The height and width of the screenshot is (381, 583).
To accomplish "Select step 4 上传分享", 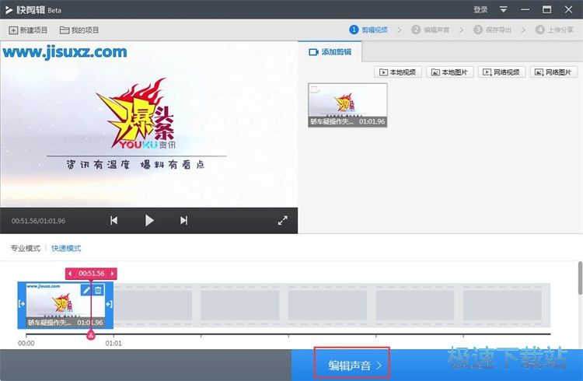I will pos(554,30).
